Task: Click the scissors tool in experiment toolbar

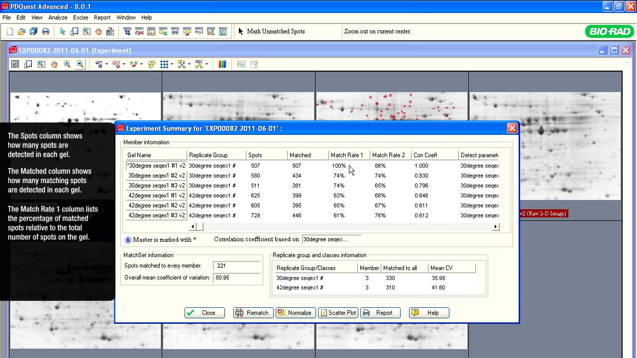Action: tap(182, 64)
